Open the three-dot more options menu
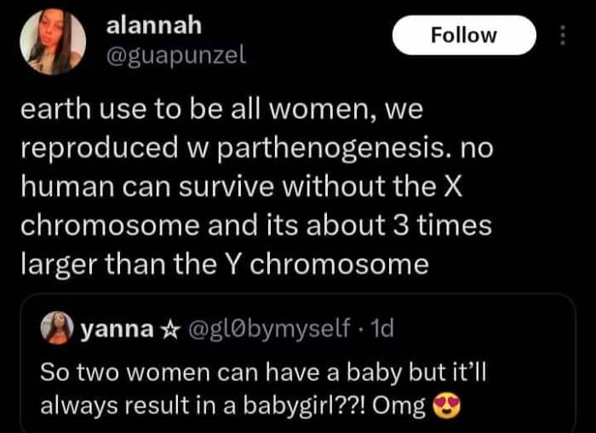Image resolution: width=596 pixels, height=433 pixels. click(562, 36)
